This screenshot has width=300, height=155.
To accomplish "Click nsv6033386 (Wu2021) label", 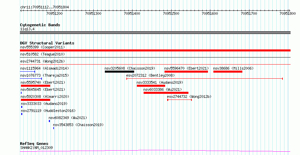I will click(162, 89).
